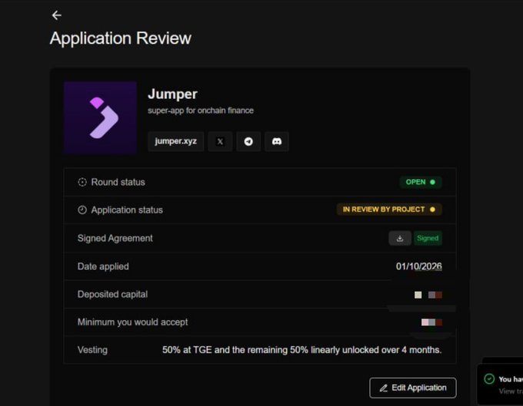Click the Vesting row label

(93, 350)
